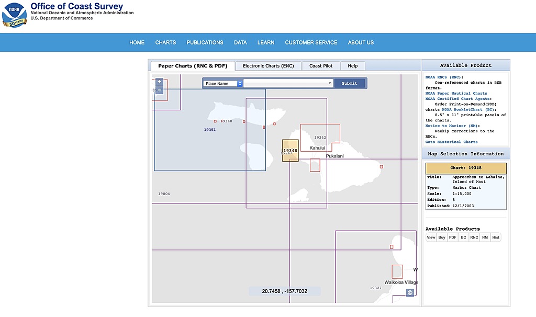Click the 19340 chart label on map

coord(226,121)
